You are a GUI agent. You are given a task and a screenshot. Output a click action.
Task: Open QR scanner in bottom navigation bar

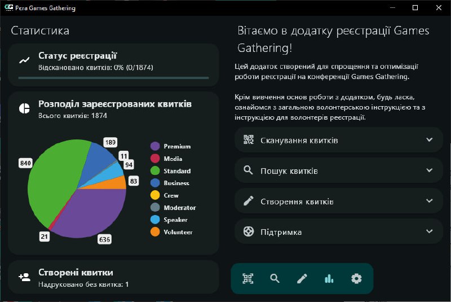(x=248, y=278)
